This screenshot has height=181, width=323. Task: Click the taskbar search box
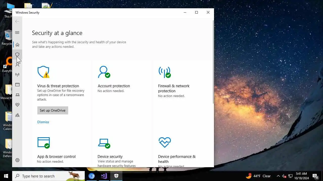(x=48, y=176)
